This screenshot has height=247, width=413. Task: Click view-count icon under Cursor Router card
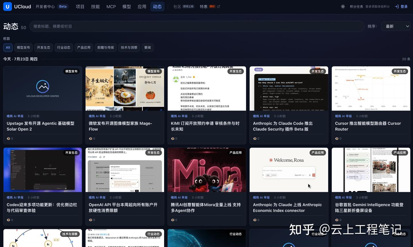point(337,138)
